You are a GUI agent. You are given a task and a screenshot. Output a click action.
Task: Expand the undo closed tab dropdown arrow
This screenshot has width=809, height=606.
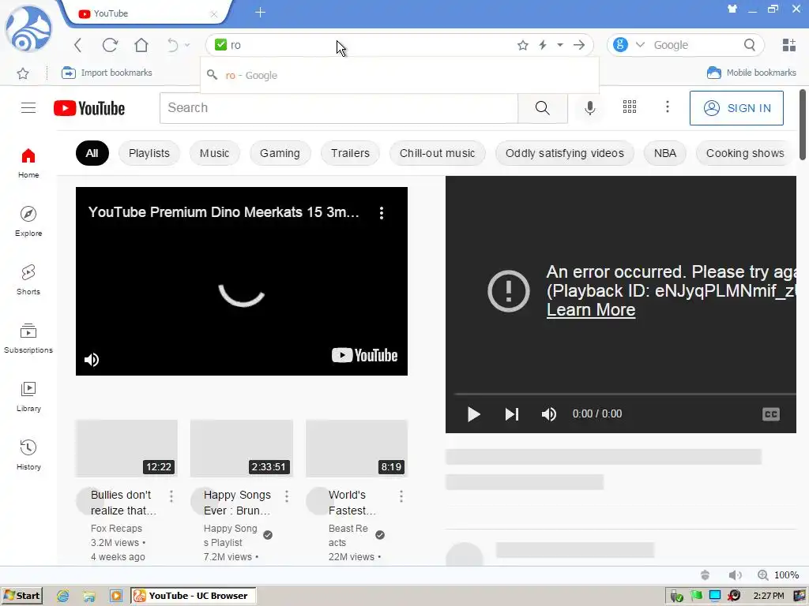(187, 45)
